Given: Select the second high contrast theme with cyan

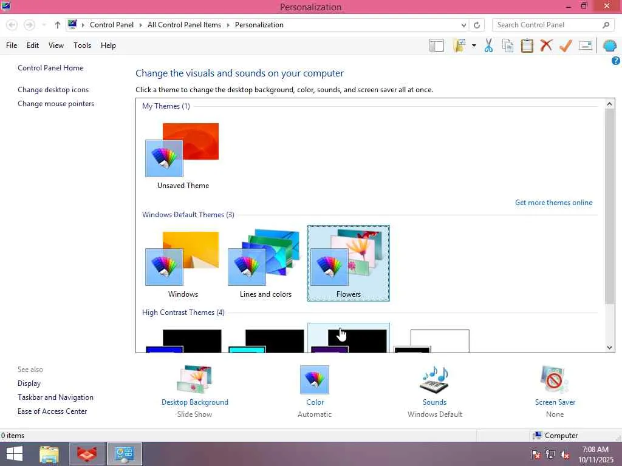Looking at the screenshot, I should 266,341.
